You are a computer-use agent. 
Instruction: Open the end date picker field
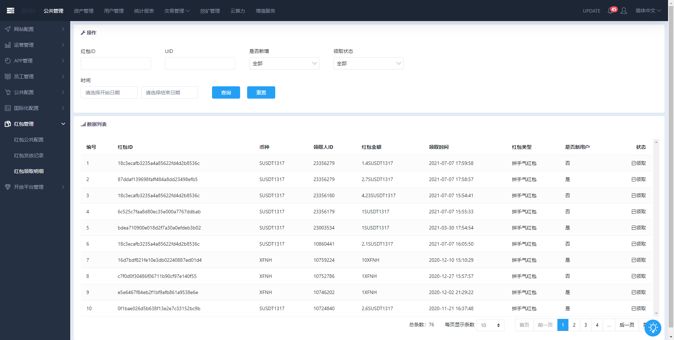point(170,93)
